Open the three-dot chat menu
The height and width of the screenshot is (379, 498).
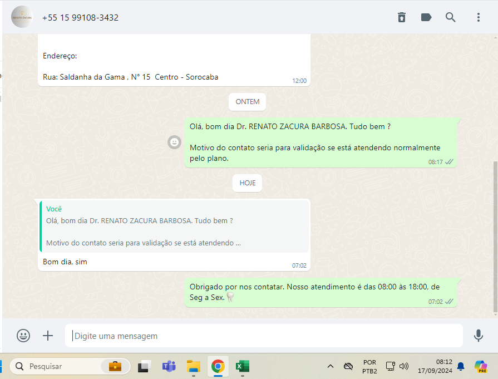(x=478, y=17)
